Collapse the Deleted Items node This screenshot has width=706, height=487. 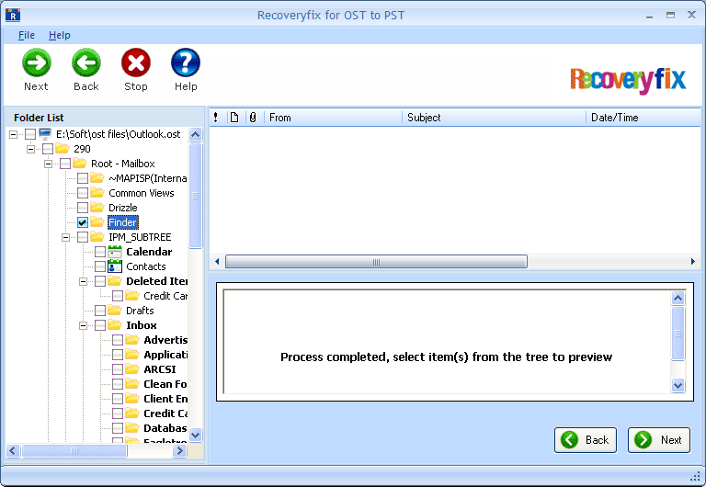84,281
